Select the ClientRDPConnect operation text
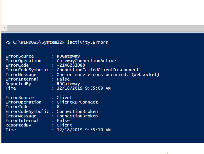The image size is (204, 154). click(77, 102)
